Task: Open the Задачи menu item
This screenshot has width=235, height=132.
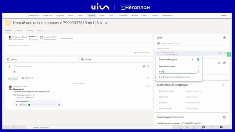Action: [x=70, y=15]
